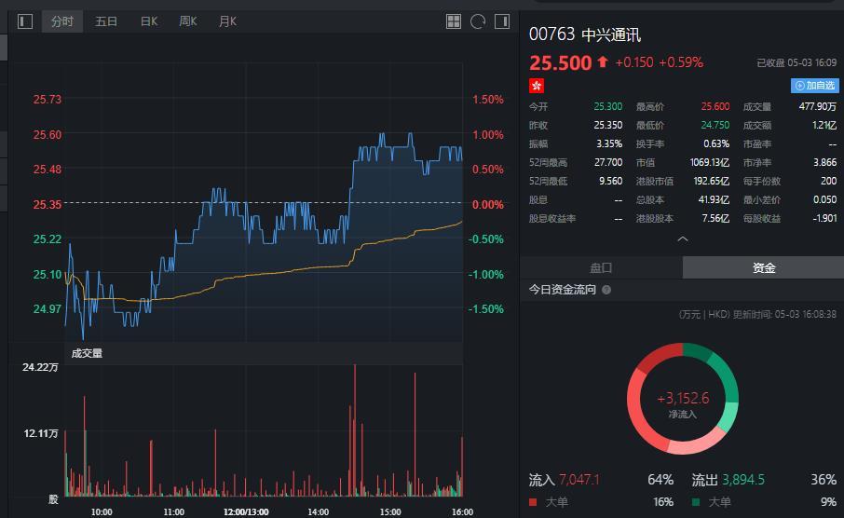Open the 月K chart tab
844x518 pixels.
pyautogui.click(x=227, y=21)
